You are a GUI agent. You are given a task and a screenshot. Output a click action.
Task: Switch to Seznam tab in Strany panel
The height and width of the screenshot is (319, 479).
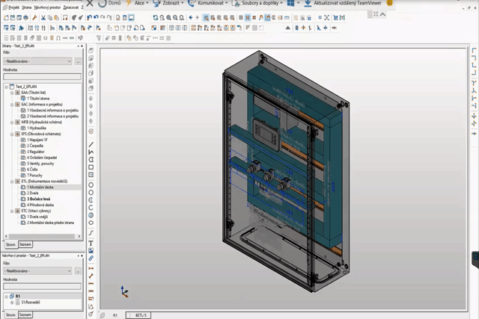coord(25,244)
